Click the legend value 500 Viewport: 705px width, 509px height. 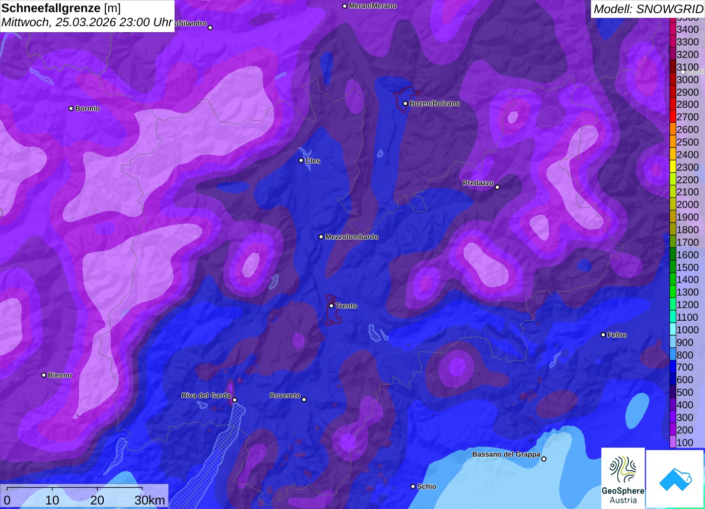click(x=685, y=392)
